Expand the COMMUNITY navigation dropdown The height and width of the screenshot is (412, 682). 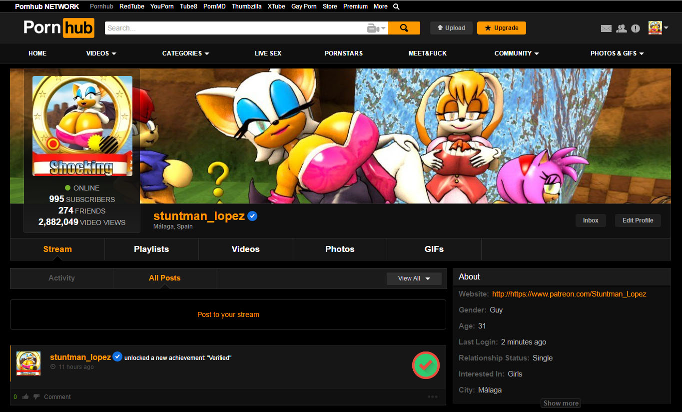click(x=517, y=53)
